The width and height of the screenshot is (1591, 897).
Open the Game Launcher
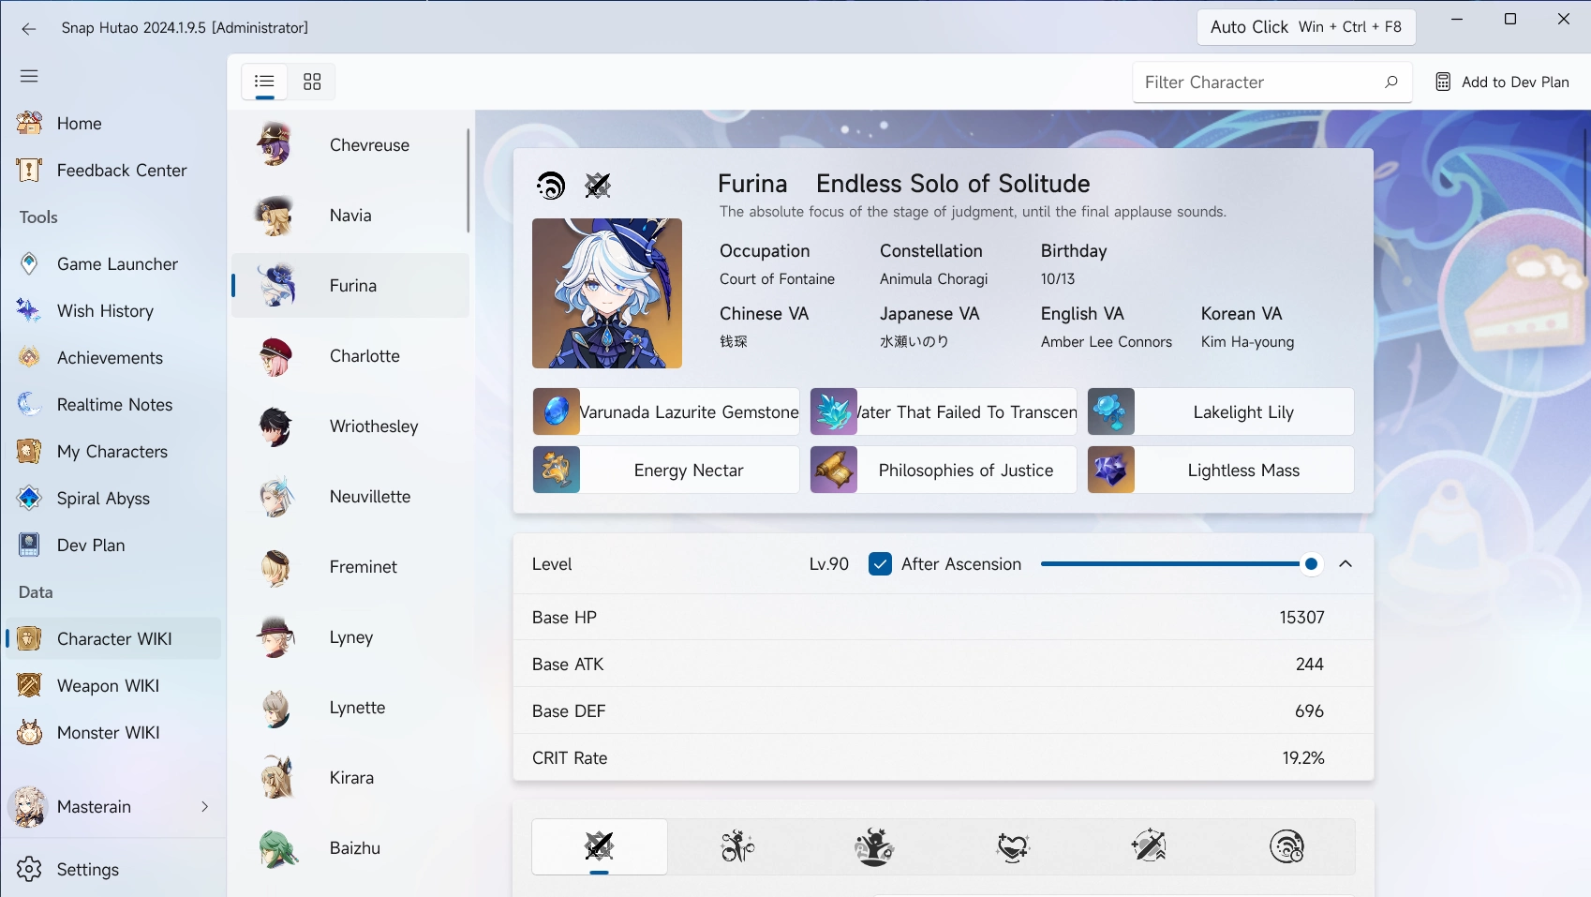tap(113, 263)
